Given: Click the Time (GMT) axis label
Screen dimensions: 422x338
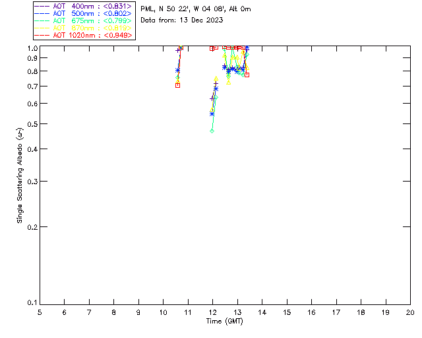Looking at the screenshot, I should pyautogui.click(x=224, y=321).
